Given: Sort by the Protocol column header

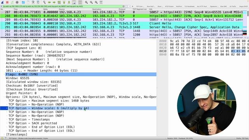Looking at the screenshot, I should pos(122,9).
